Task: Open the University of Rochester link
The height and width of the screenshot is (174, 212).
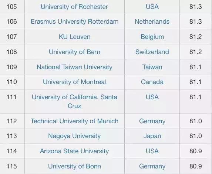Action: click(74, 7)
